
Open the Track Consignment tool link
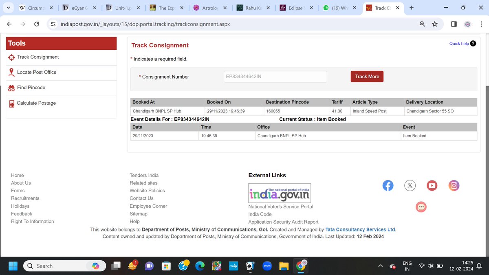(x=38, y=57)
